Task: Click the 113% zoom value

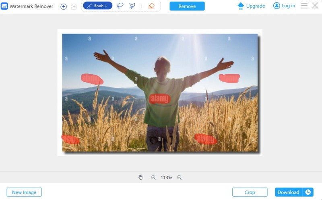Action: pos(166,178)
